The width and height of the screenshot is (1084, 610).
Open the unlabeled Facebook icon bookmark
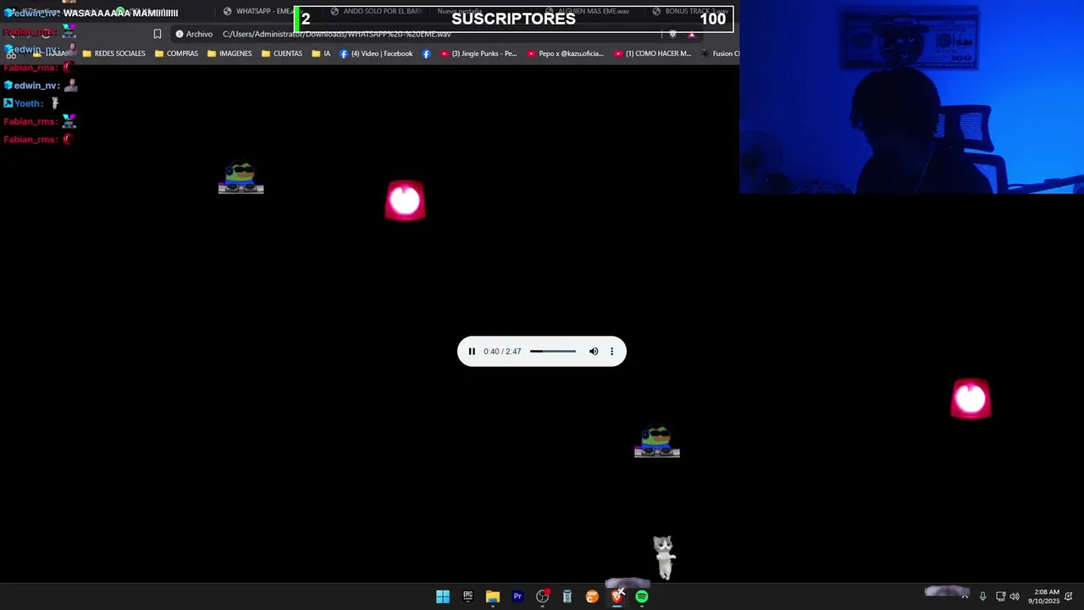coord(426,53)
